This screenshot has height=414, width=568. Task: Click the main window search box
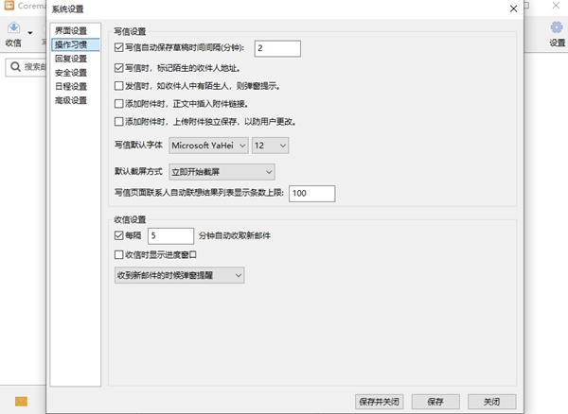click(x=26, y=67)
